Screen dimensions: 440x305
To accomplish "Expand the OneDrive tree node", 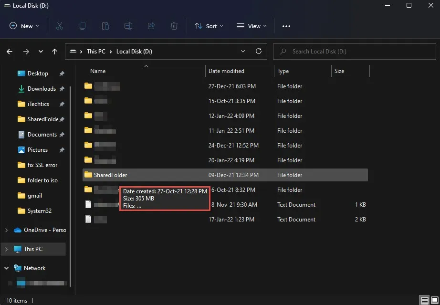I will coord(6,230).
